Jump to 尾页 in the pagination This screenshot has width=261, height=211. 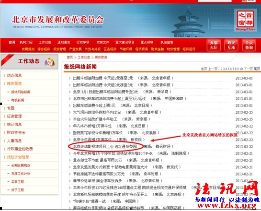click(x=257, y=69)
